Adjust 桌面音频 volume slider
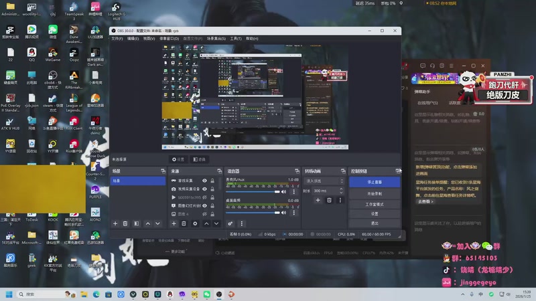This screenshot has width=536, height=301. 253,213
